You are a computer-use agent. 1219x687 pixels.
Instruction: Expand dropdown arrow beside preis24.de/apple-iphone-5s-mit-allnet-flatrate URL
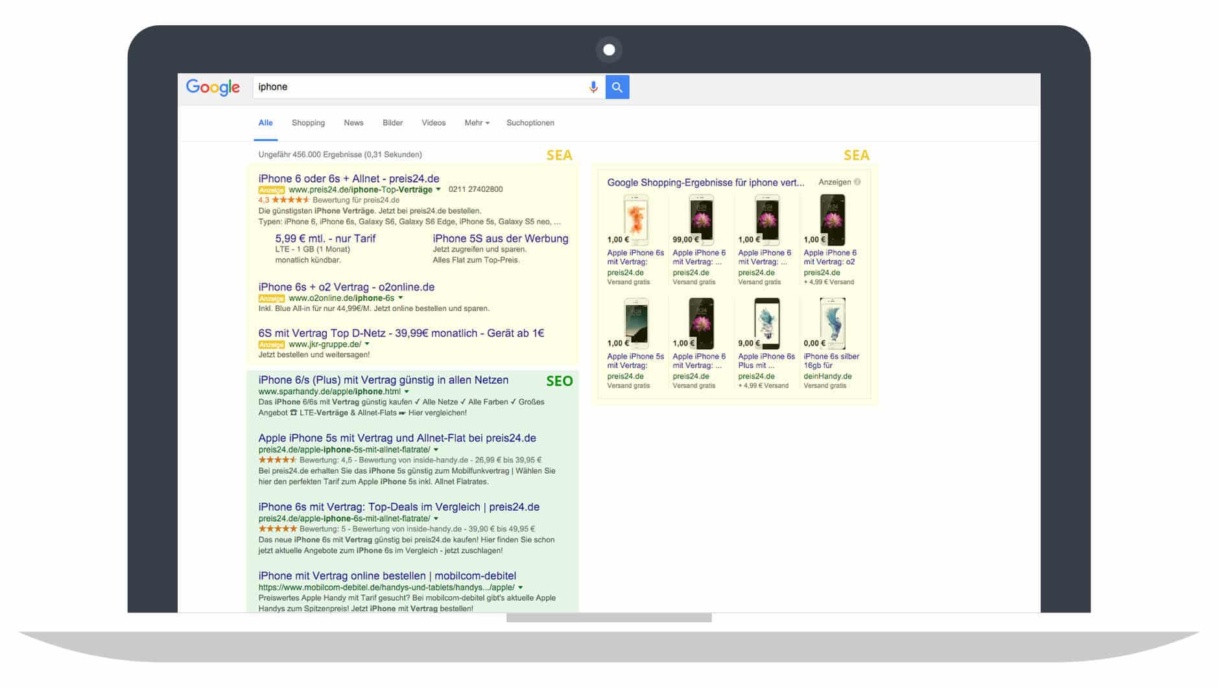[436, 450]
